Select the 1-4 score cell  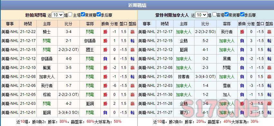[205, 86]
